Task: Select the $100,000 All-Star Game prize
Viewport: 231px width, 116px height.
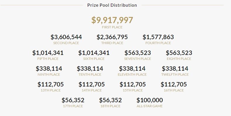Action: pos(150,100)
